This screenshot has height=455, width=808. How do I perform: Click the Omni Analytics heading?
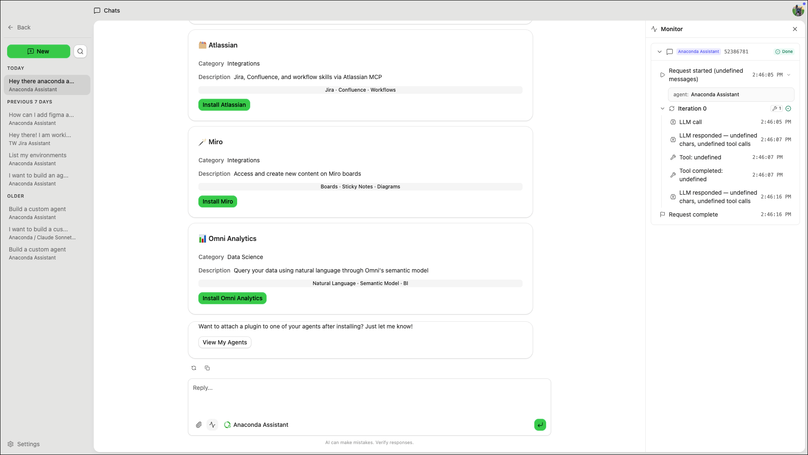pos(232,238)
